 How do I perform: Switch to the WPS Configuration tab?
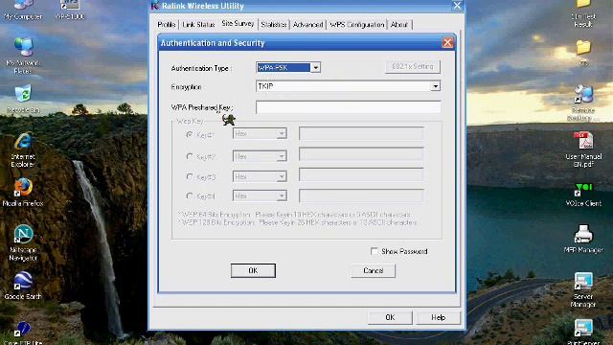click(356, 24)
